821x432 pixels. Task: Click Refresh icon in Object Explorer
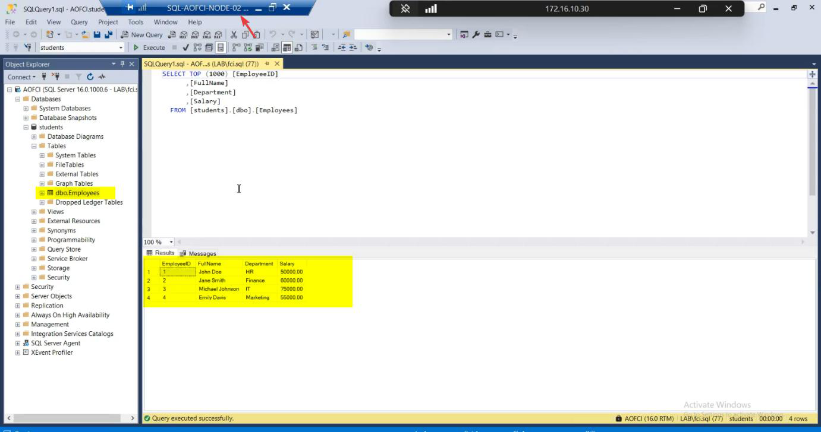point(90,77)
